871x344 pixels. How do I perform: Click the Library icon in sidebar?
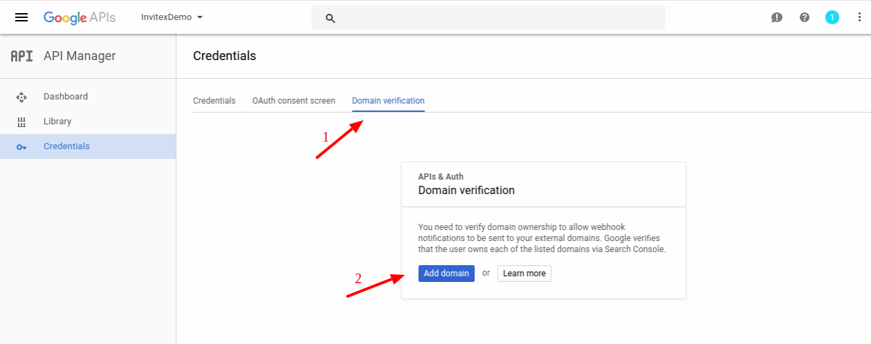tap(21, 122)
